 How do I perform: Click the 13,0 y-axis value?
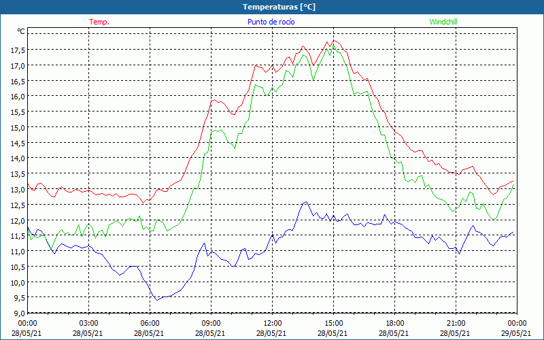pyautogui.click(x=18, y=190)
